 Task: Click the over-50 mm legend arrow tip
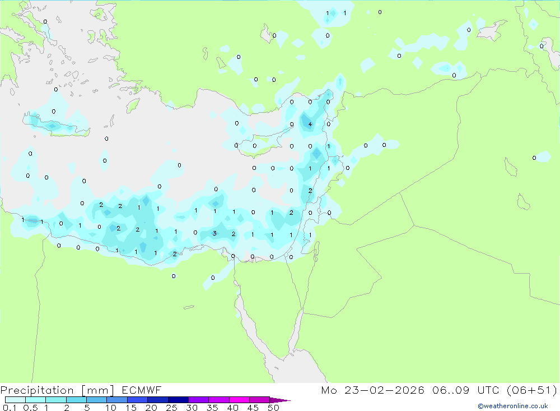point(280,400)
